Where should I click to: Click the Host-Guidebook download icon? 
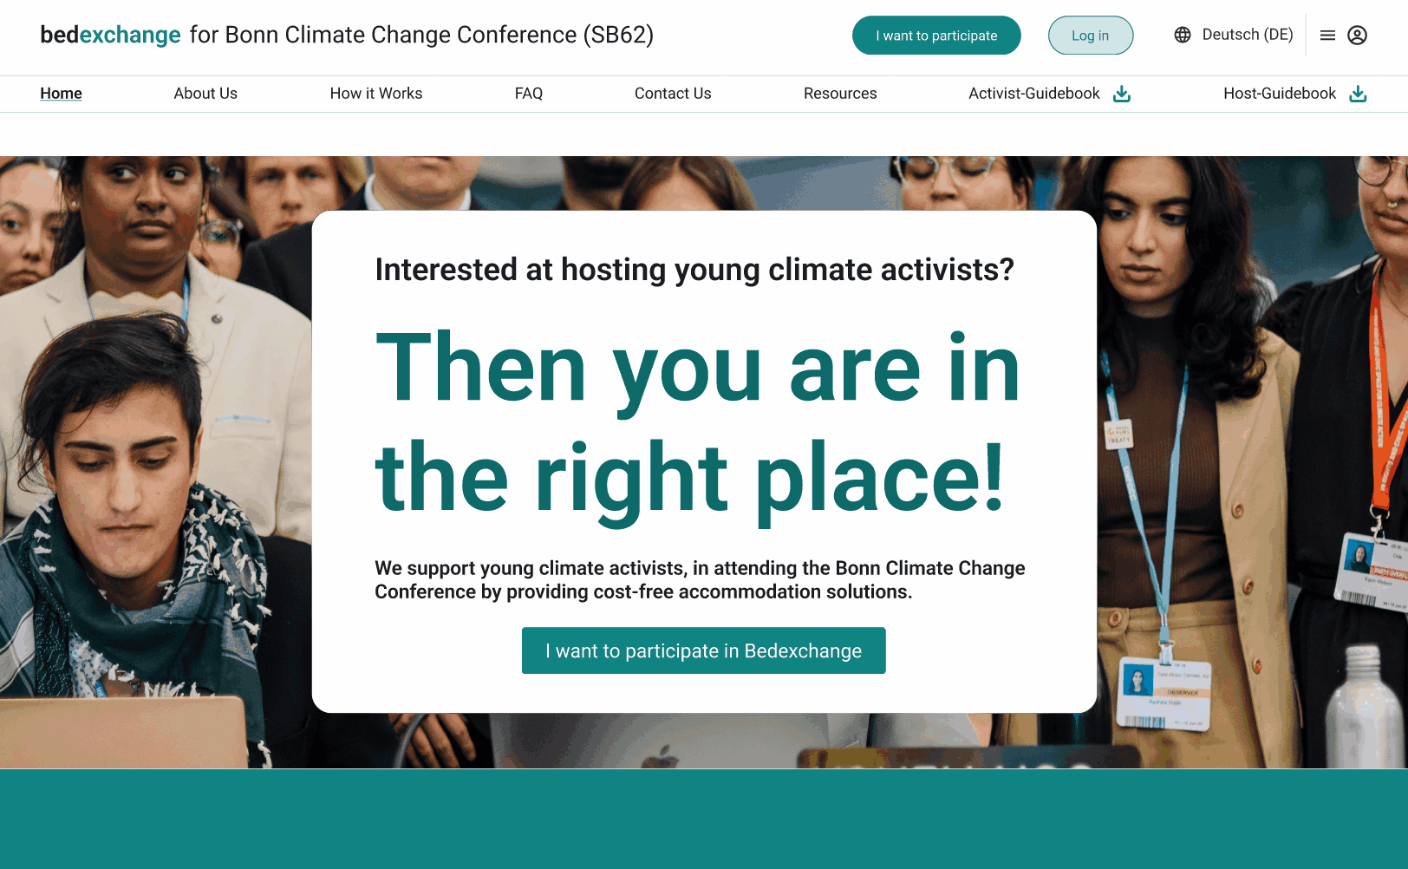point(1358,94)
